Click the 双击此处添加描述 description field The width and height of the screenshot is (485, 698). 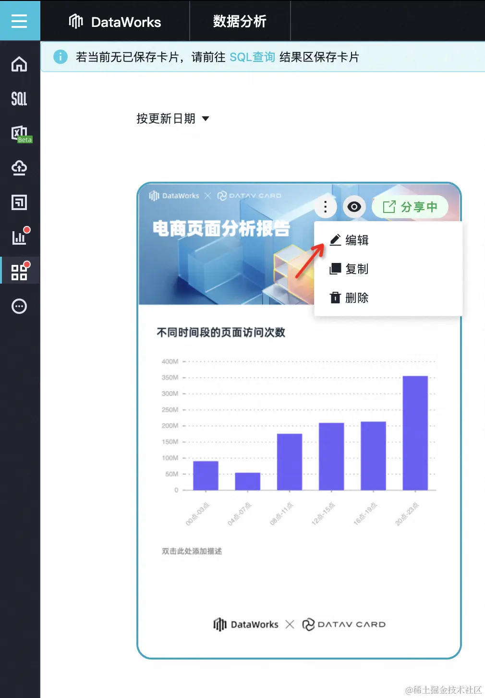(x=192, y=551)
